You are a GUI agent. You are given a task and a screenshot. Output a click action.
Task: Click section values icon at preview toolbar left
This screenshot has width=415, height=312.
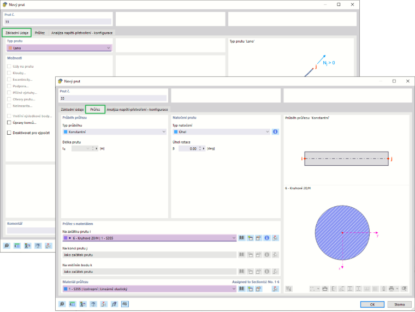click(289, 289)
